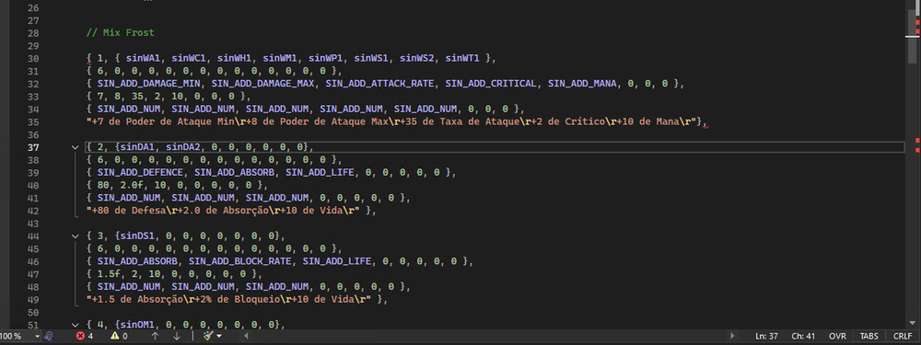Go to previous issue with up arrow
This screenshot has width=921, height=345.
coord(155,336)
